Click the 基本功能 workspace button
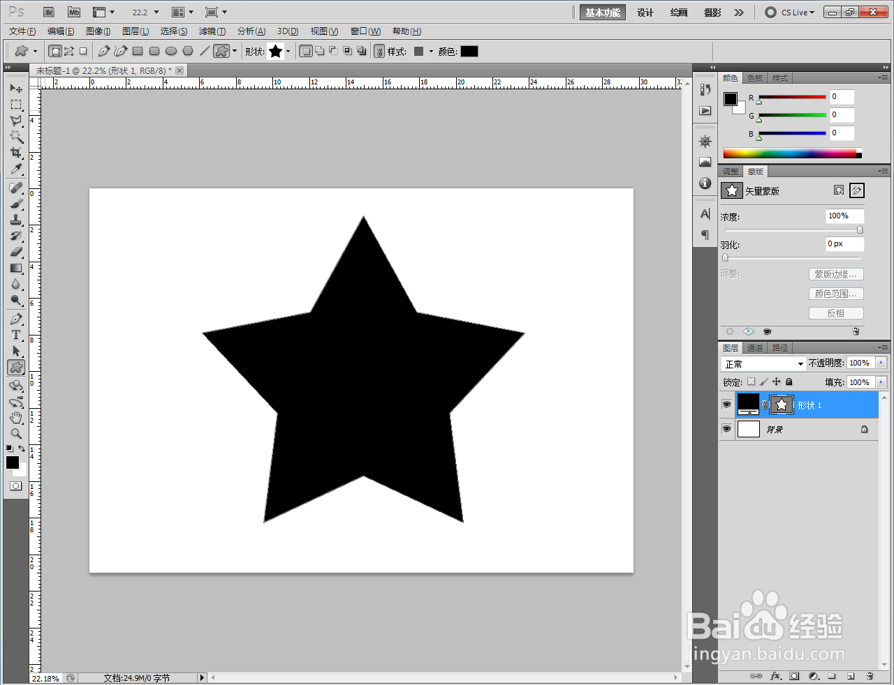Viewport: 894px width, 685px height. 603,13
